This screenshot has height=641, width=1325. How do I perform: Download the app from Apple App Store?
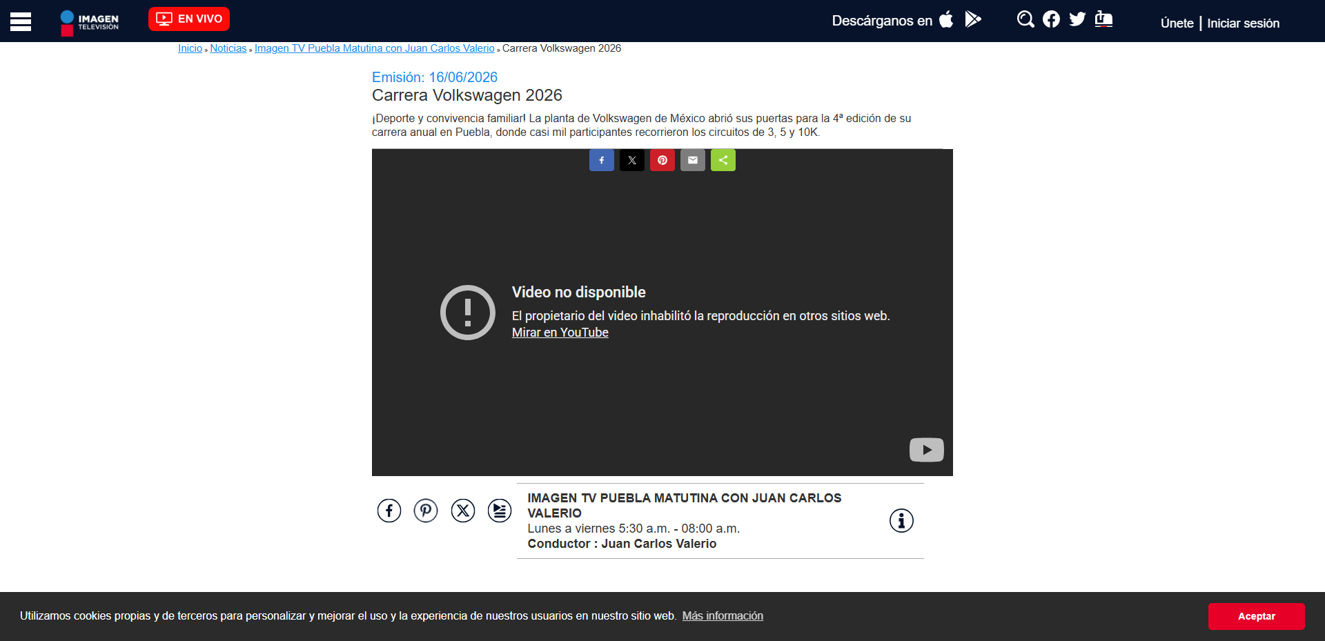[x=947, y=19]
